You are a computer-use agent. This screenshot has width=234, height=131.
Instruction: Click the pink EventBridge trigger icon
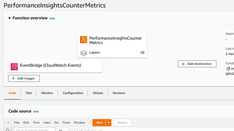pos(14,67)
